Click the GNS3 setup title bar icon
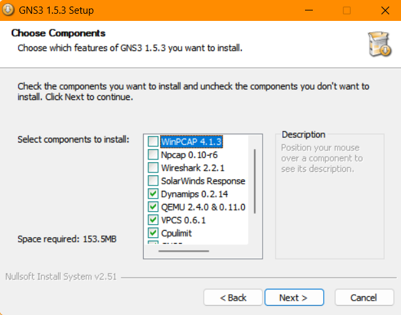The image size is (401, 315). 8,10
